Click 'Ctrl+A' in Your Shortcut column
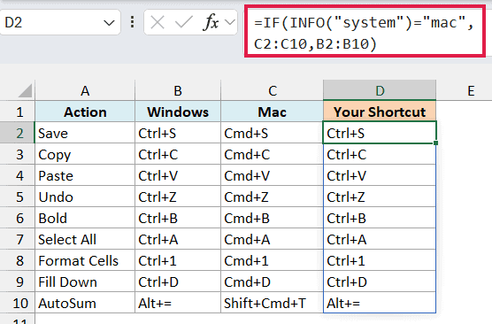 (x=380, y=239)
